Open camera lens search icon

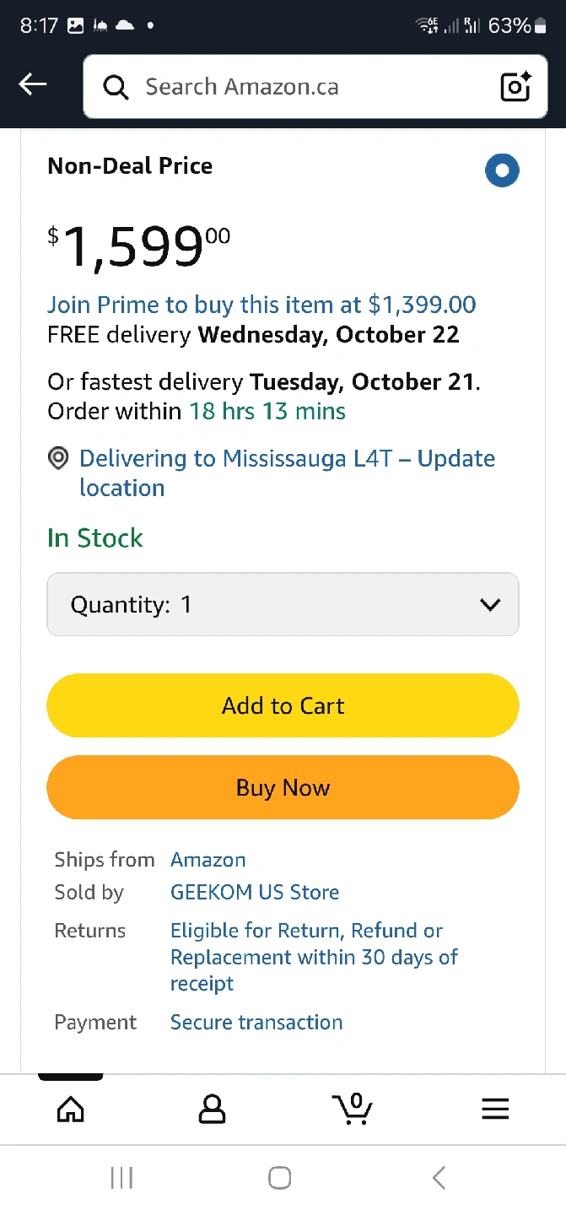click(x=515, y=87)
